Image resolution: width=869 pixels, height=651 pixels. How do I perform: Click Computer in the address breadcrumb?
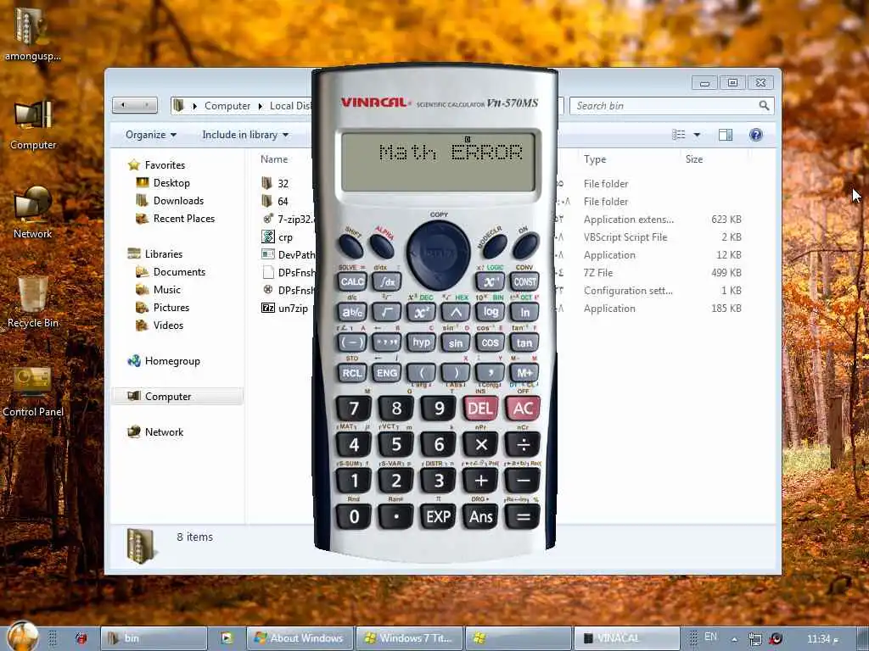tap(227, 106)
